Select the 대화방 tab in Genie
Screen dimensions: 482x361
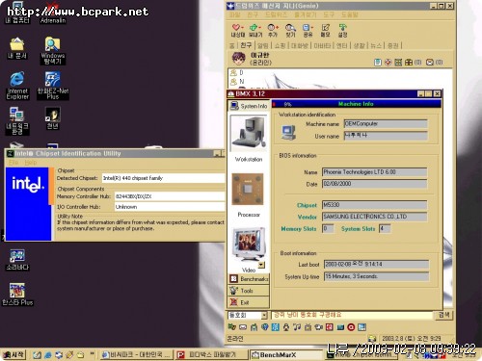pos(300,45)
